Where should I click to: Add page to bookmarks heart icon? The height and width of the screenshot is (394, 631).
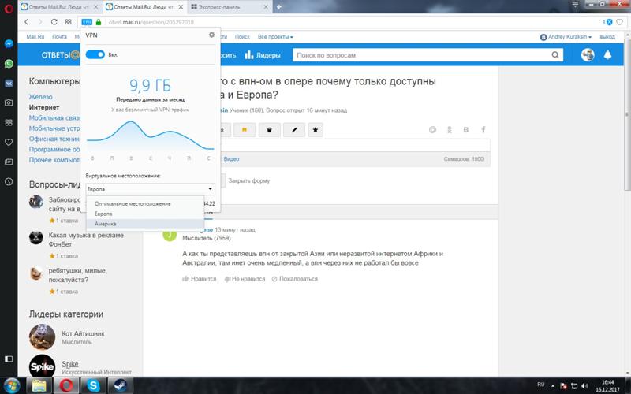pyautogui.click(x=619, y=22)
